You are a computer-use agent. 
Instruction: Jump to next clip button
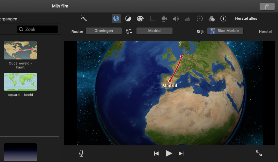[181, 154]
